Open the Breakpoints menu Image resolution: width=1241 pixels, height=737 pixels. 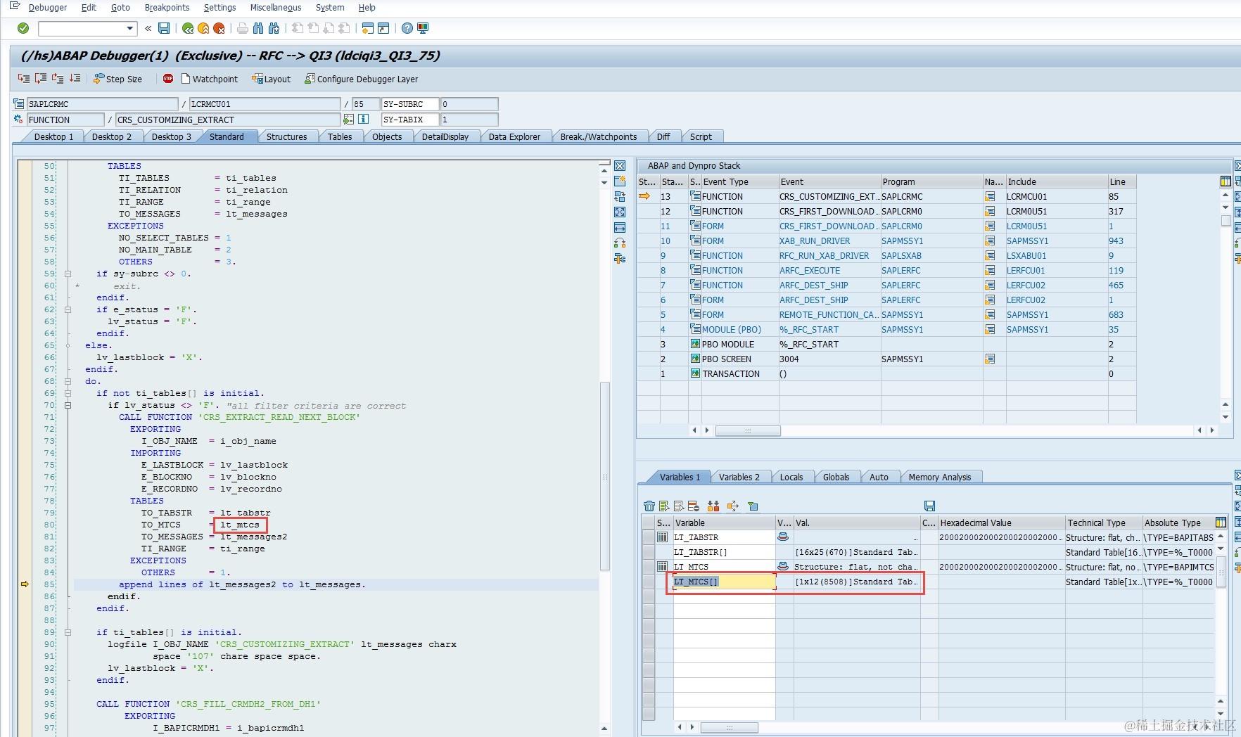point(167,8)
